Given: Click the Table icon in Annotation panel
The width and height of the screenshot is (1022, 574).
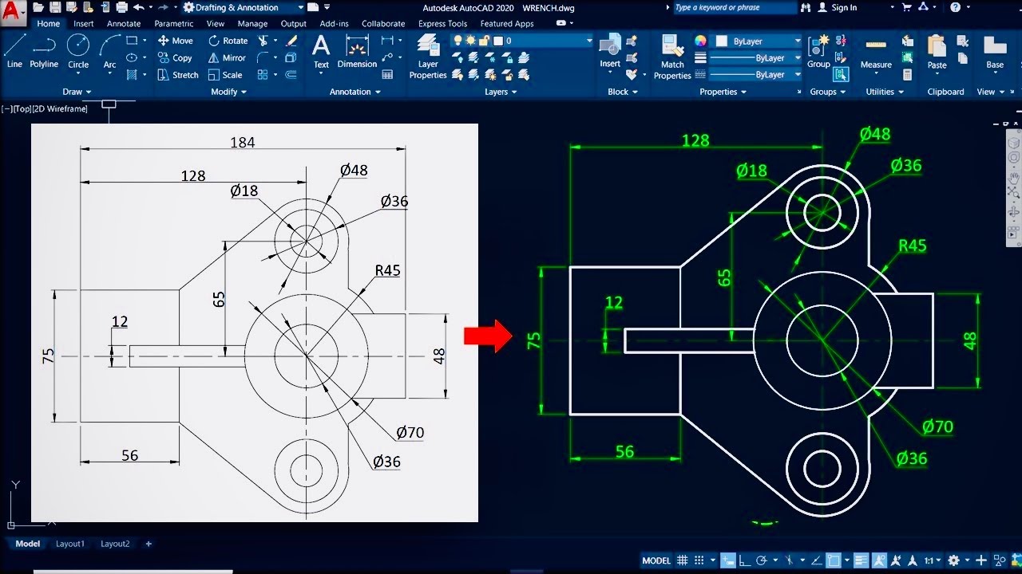Looking at the screenshot, I should tap(387, 74).
